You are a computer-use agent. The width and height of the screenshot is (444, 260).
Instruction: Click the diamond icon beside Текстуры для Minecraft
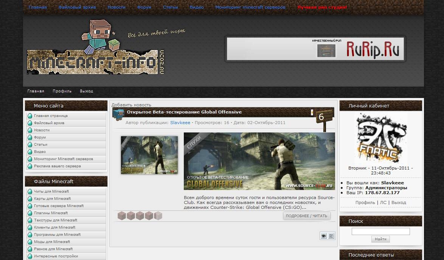click(30, 220)
